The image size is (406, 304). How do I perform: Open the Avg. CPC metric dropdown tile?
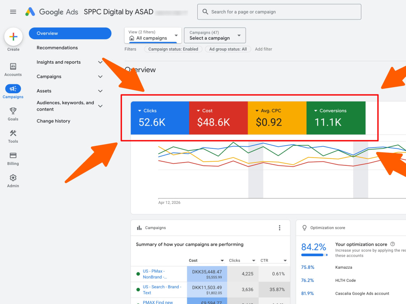[277, 118]
